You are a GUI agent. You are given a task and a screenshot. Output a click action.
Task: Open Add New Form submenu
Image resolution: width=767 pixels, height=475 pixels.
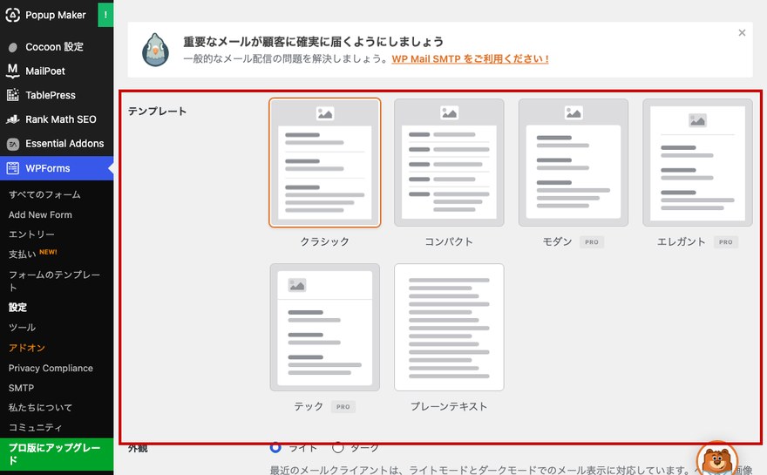40,214
